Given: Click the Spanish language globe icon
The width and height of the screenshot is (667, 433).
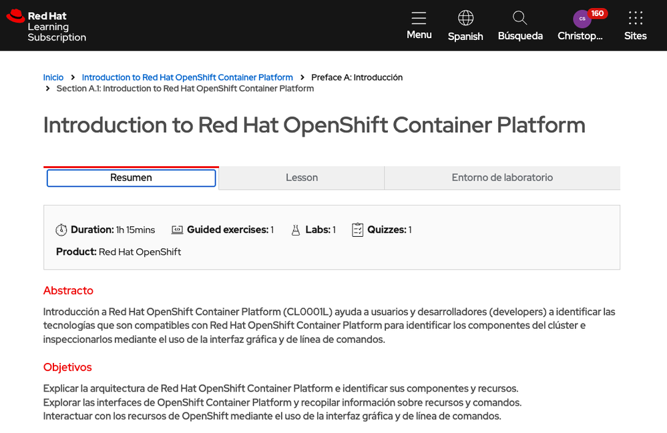Looking at the screenshot, I should pos(465,18).
